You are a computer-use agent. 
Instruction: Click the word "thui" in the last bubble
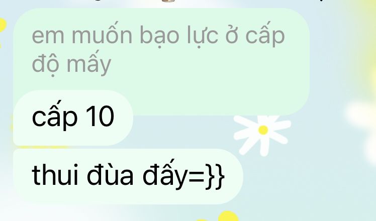55,174
